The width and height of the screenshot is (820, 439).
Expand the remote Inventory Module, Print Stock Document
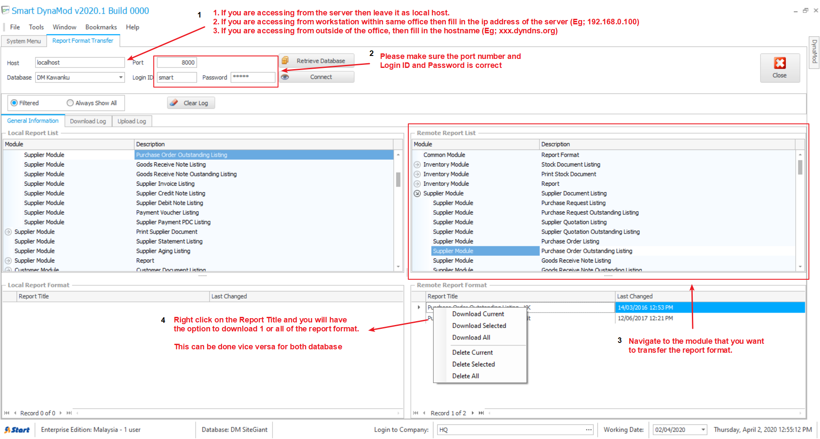[417, 174]
